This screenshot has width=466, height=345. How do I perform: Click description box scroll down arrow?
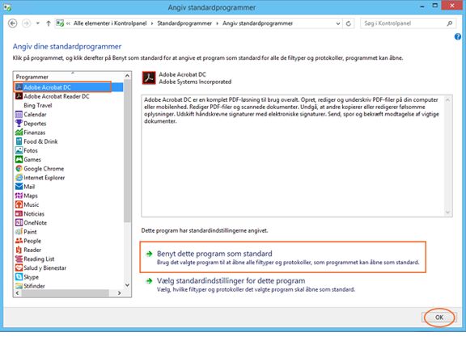(447, 212)
